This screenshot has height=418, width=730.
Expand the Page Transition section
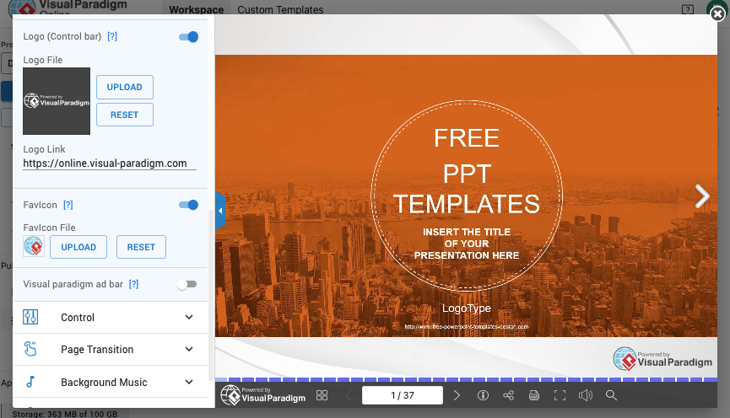pos(111,350)
